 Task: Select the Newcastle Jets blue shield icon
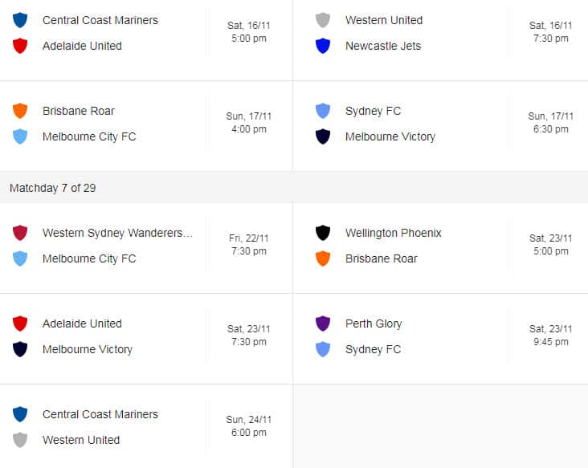323,46
